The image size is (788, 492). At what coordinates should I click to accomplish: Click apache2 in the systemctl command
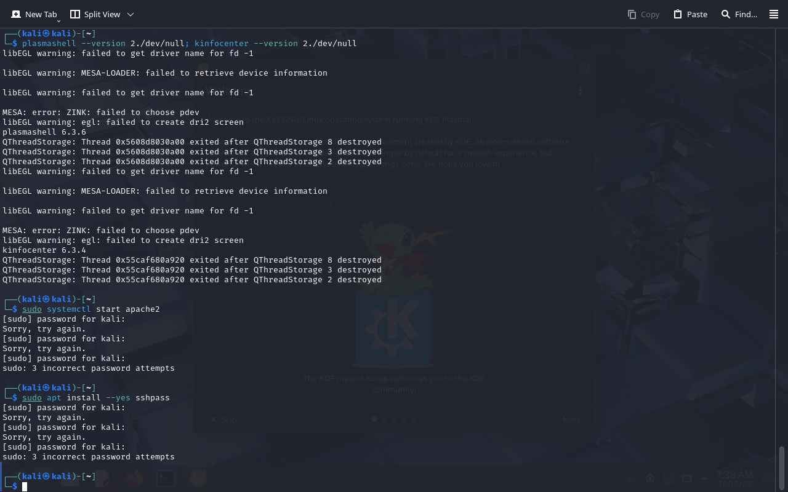pyautogui.click(x=142, y=309)
